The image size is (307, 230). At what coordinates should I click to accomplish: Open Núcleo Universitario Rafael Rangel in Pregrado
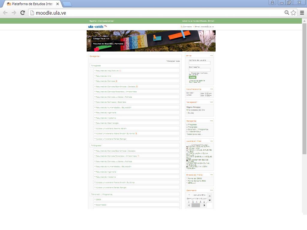pyautogui.click(x=111, y=139)
